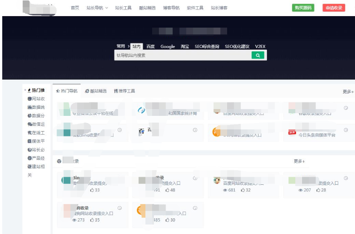Viewport: 355px width, 234px height.
Task: Select the SEO优化建议 search tab
Action: 237,47
